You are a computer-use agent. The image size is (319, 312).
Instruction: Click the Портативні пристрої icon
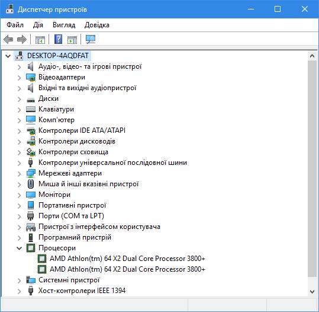pyautogui.click(x=31, y=205)
